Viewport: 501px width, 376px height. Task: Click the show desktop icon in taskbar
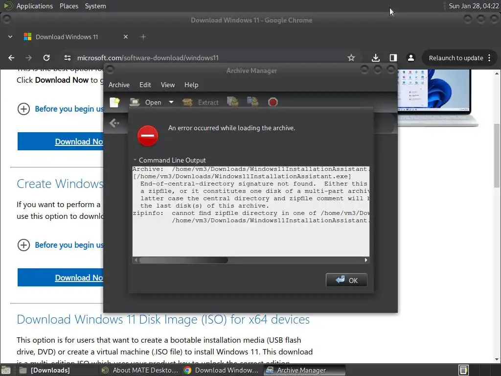[x=6, y=370]
